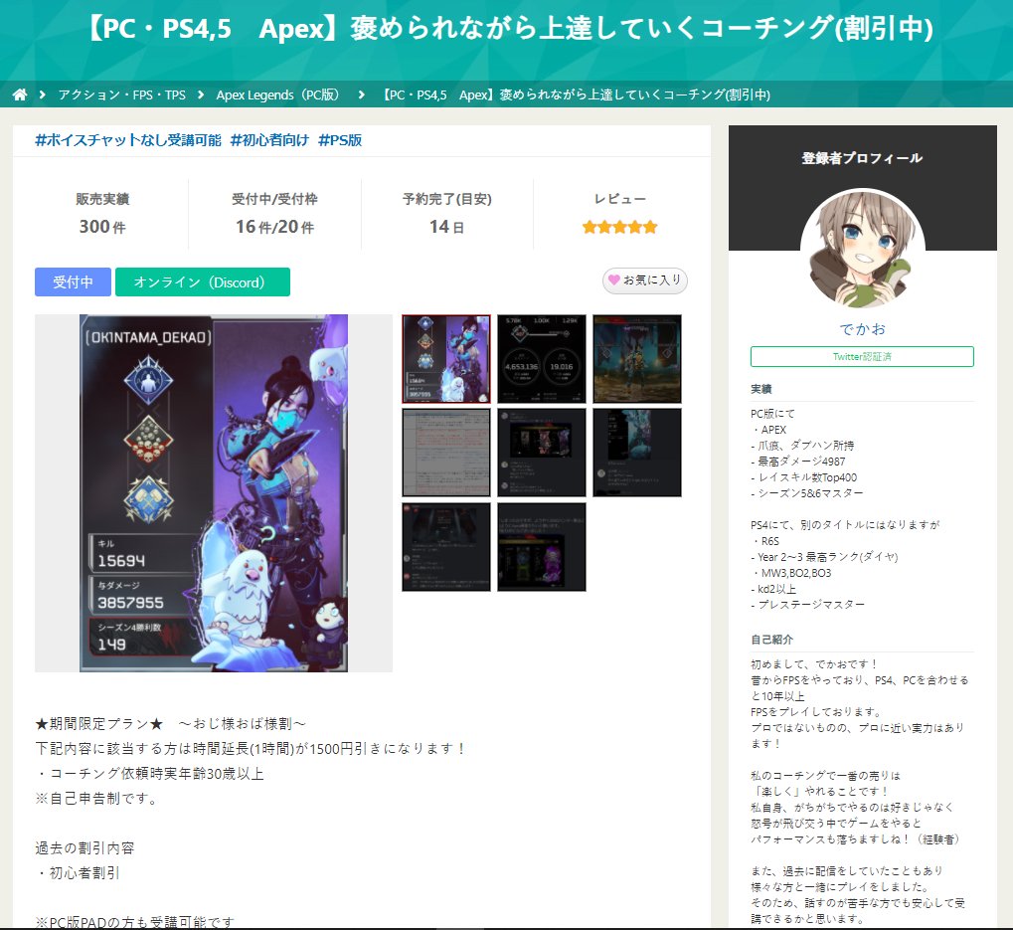Open the でかお profile avatar image
Image resolution: width=1013 pixels, height=930 pixels.
coord(863,250)
